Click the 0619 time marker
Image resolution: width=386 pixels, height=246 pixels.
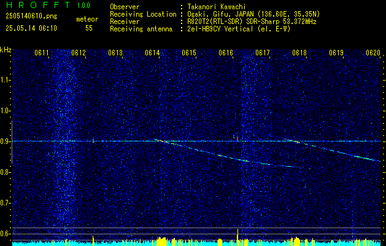point(336,52)
